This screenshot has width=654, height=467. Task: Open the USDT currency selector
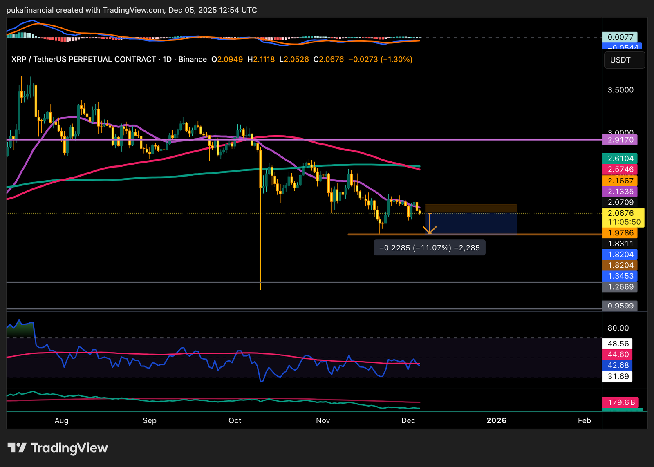coord(624,60)
